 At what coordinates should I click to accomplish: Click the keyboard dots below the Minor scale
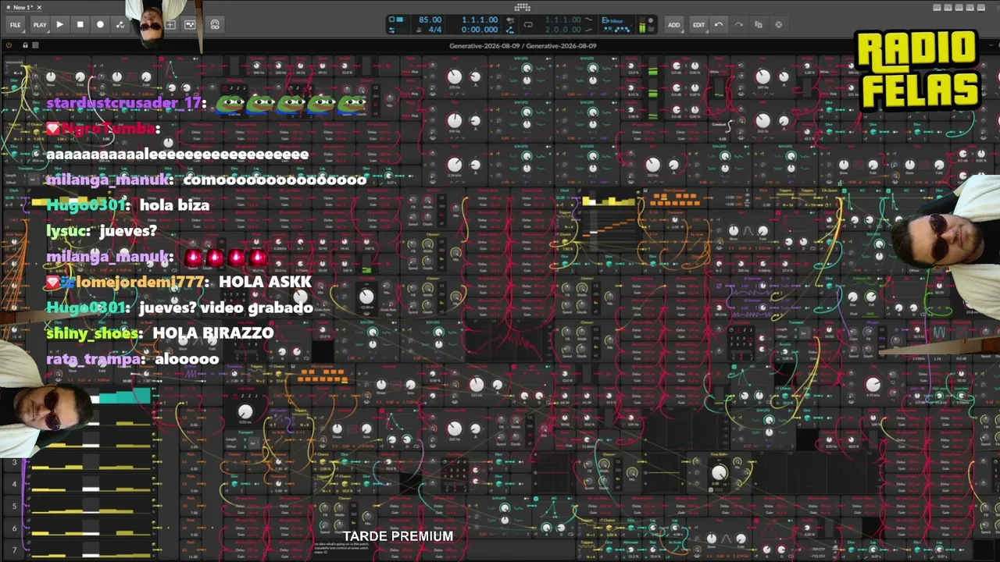pyautogui.click(x=616, y=30)
